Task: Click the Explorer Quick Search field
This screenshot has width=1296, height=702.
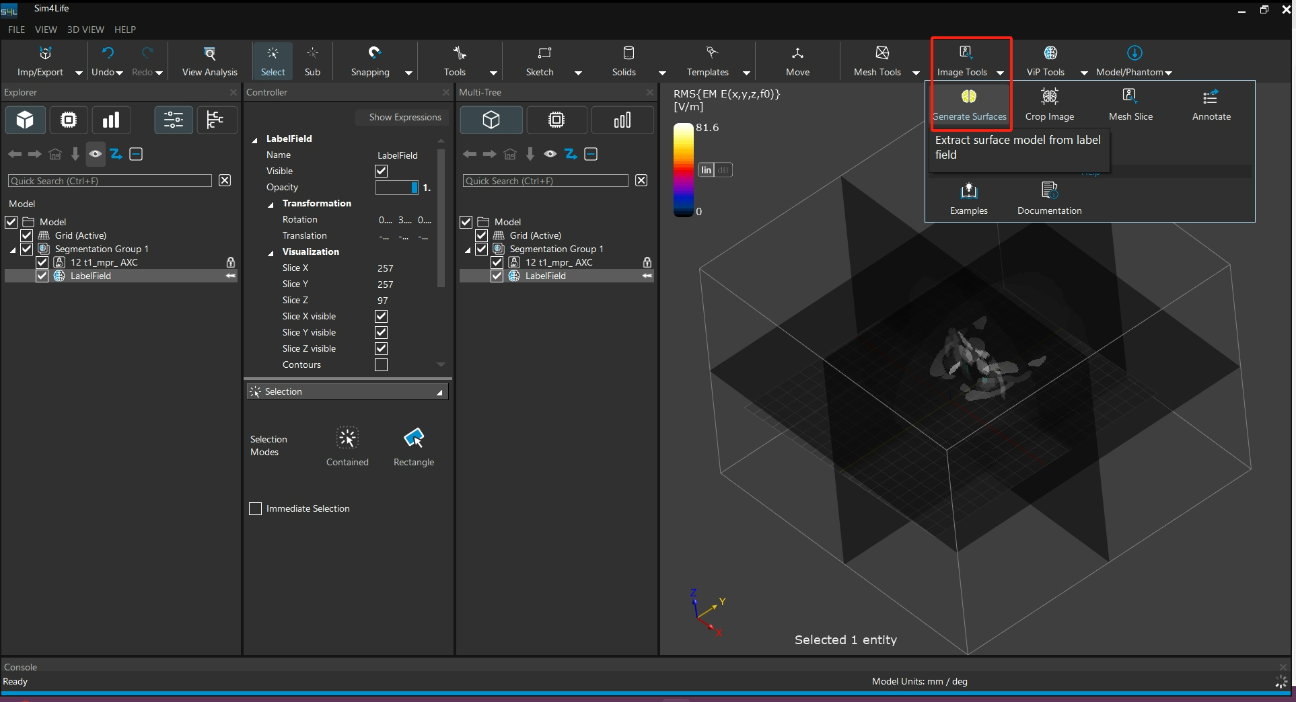Action: click(x=110, y=181)
